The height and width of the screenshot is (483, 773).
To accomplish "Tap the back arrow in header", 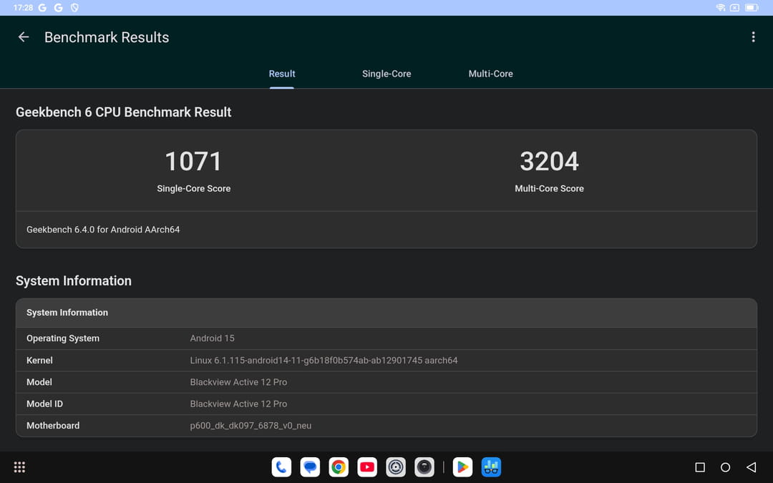I will 24,37.
